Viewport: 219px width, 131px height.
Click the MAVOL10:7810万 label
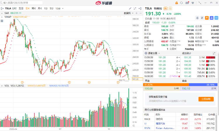pos(59,86)
